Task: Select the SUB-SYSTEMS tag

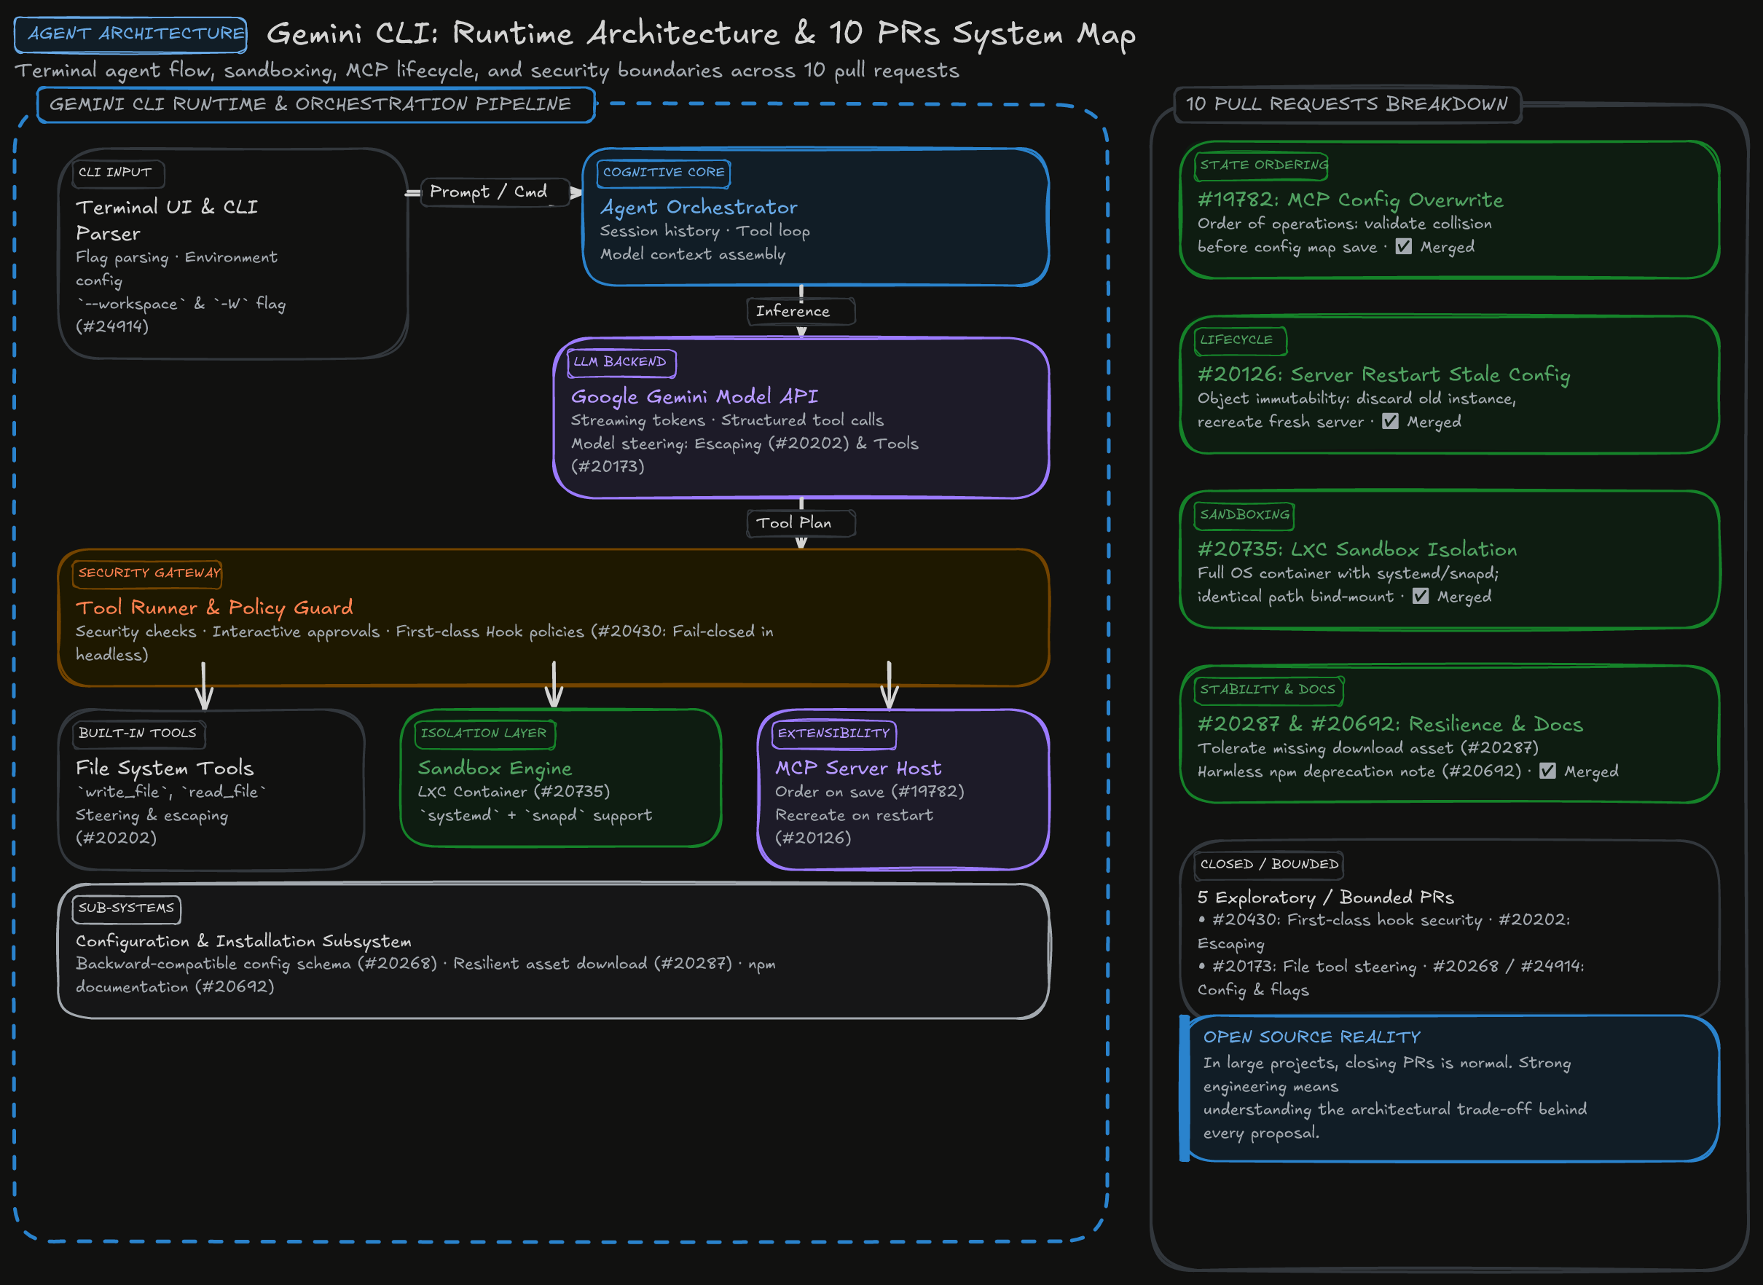Action: point(127,908)
